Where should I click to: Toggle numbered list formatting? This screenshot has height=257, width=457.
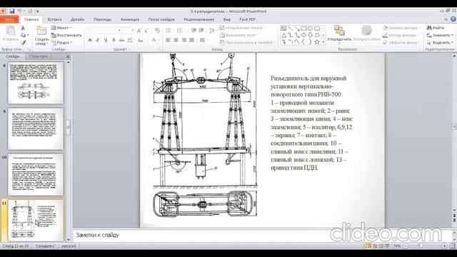pyautogui.click(x=180, y=31)
